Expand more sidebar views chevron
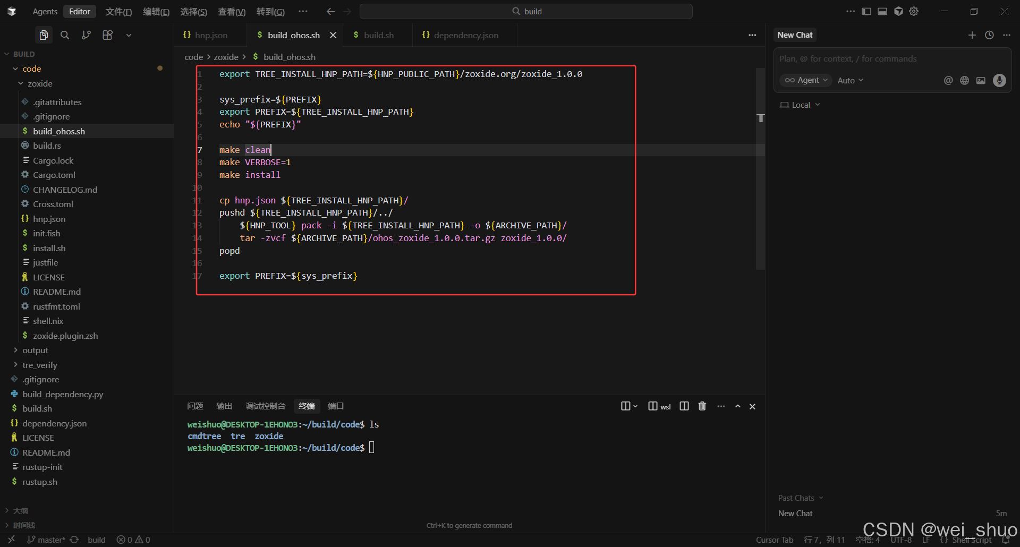Screen dimensions: 1020x547 tap(129, 35)
